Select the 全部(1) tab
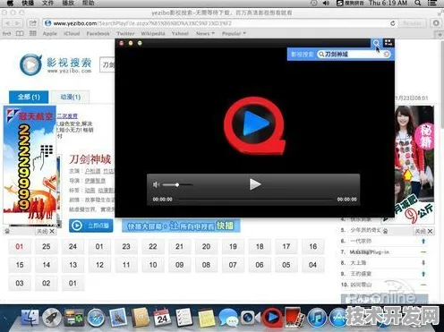 tap(29, 97)
